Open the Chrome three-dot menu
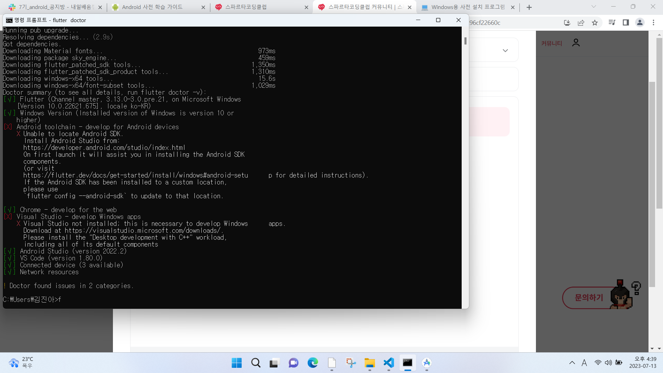Image resolution: width=663 pixels, height=373 pixels. (653, 23)
